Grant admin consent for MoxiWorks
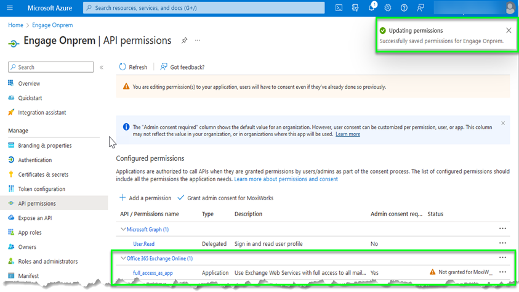 [x=225, y=198]
